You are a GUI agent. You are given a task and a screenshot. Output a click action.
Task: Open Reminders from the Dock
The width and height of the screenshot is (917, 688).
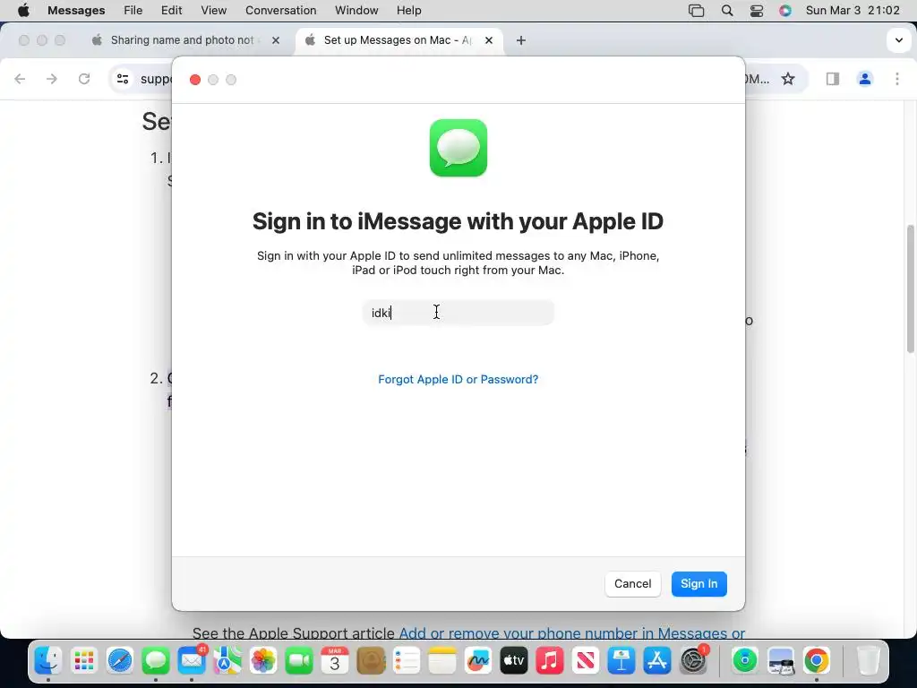(x=407, y=660)
